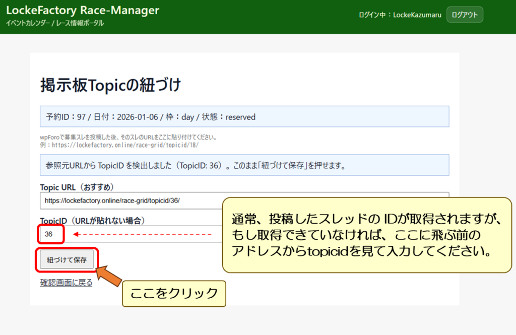Click the red dashed arrow icon

point(141,234)
